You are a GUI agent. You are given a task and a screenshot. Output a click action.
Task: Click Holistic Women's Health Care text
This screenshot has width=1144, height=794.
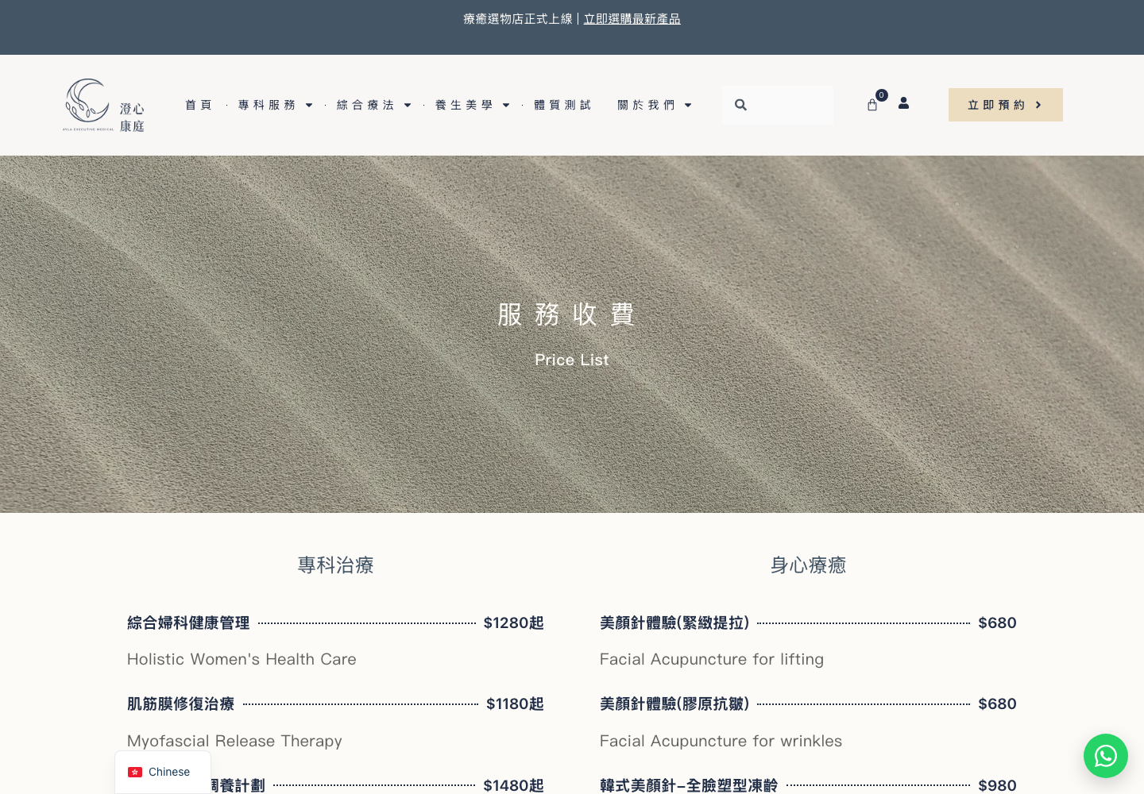(242, 660)
